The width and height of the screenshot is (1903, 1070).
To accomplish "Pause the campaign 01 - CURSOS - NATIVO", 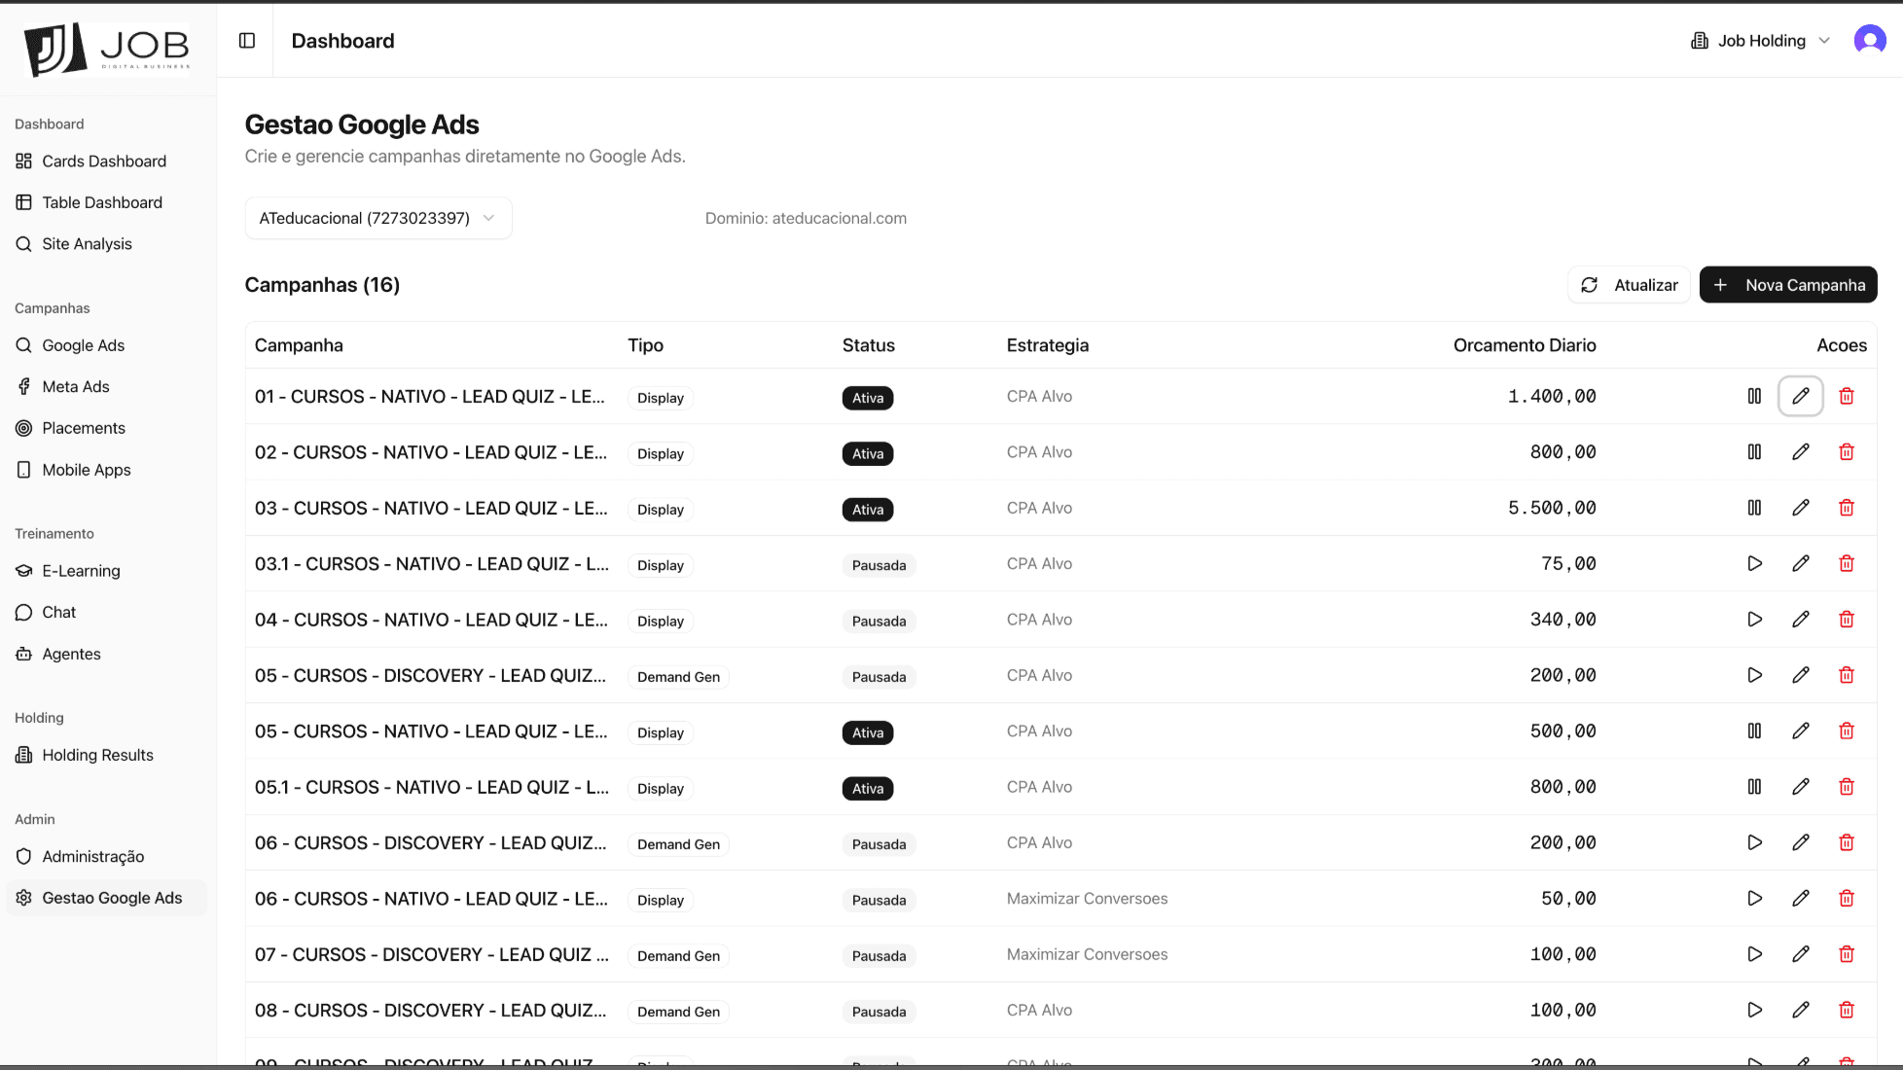I will click(x=1755, y=396).
